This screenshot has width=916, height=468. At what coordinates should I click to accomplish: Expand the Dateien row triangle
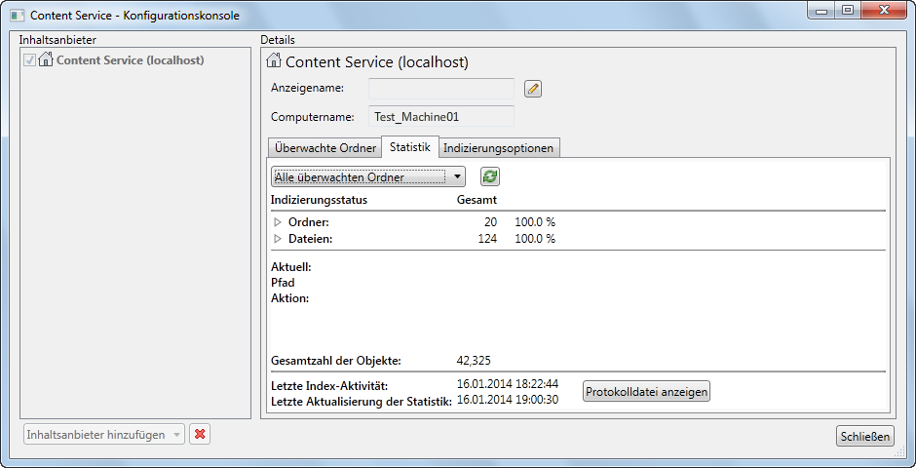pyautogui.click(x=278, y=238)
